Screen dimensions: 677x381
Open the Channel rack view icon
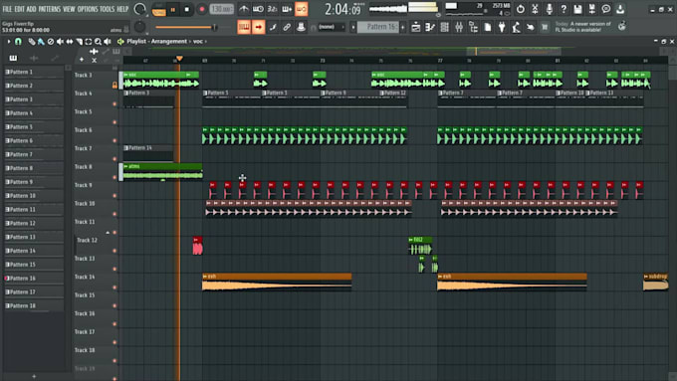pos(444,27)
